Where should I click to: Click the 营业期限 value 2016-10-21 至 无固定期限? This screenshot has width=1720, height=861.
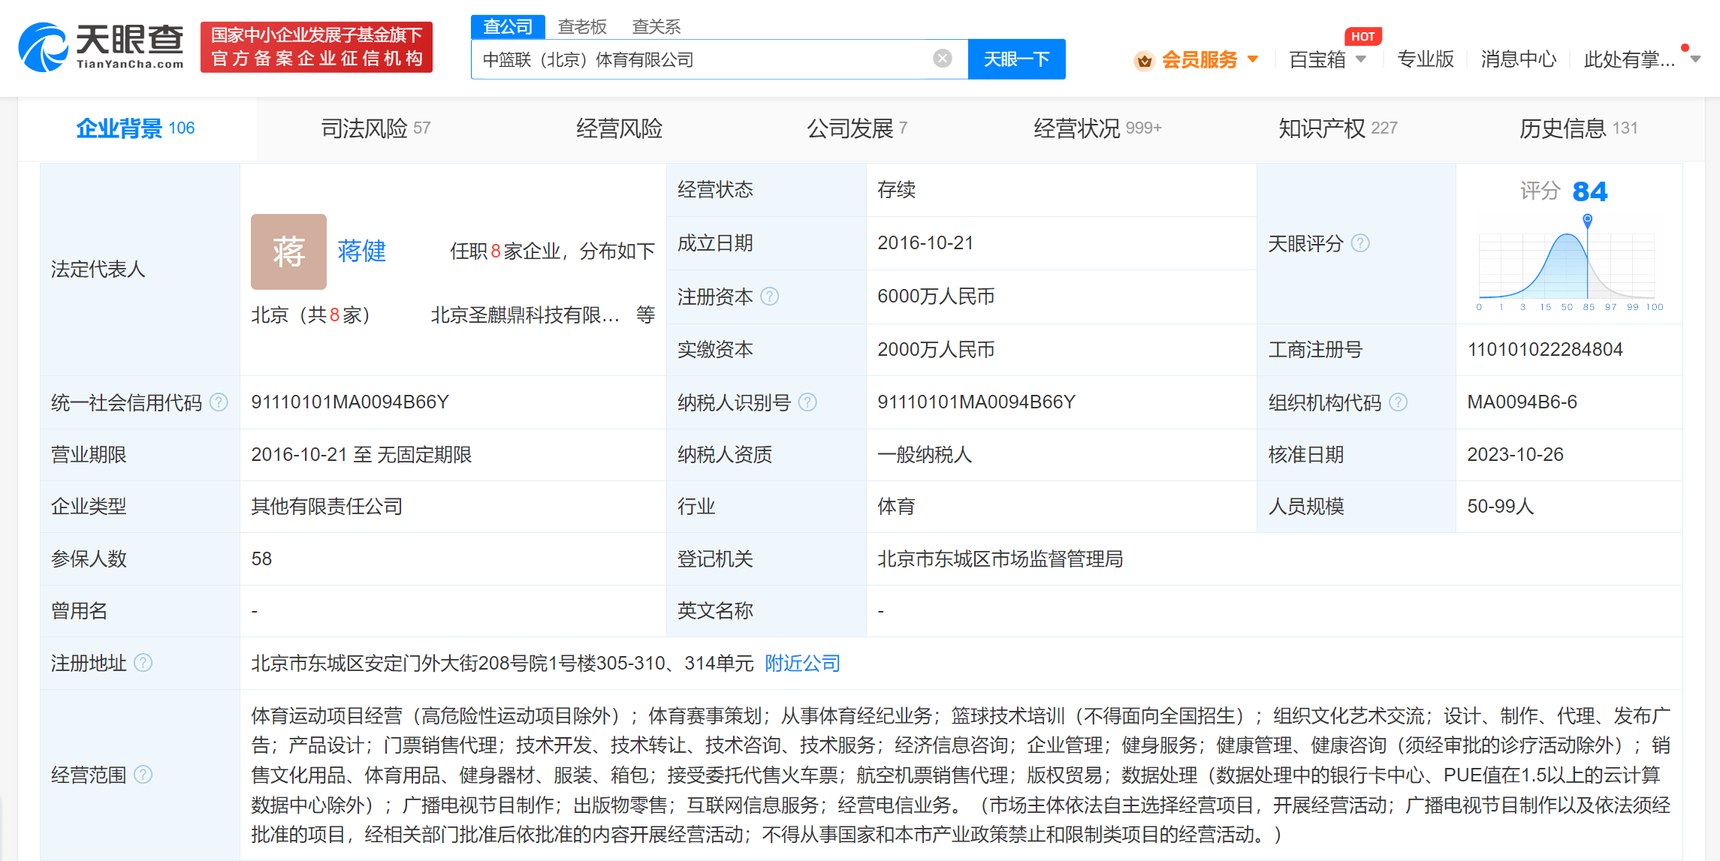(361, 455)
